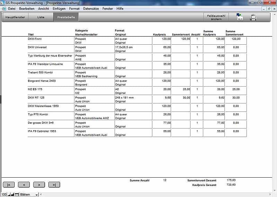Select the title DKW Universal
The width and height of the screenshot is (277, 197).
point(37,47)
